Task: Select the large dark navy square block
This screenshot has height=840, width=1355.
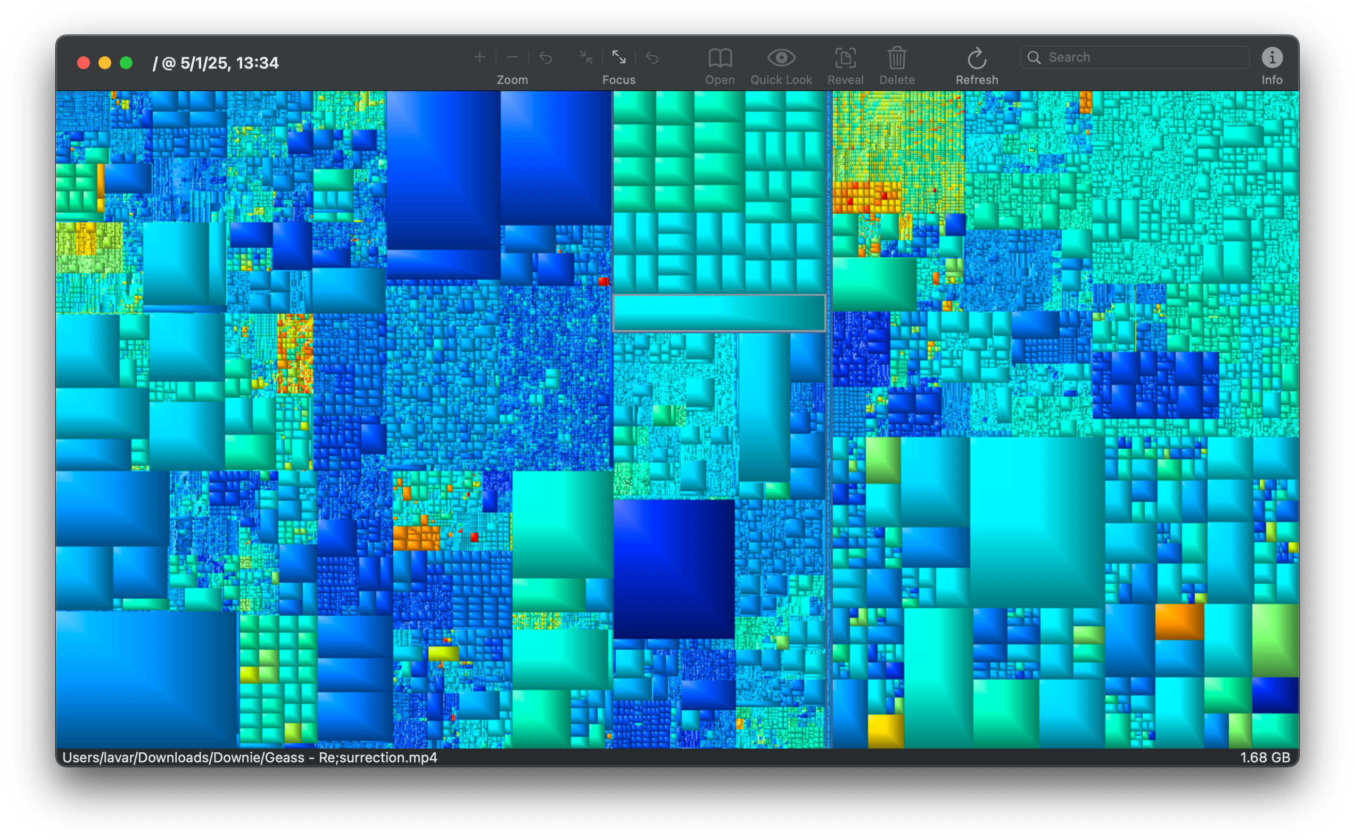Action: (x=674, y=568)
